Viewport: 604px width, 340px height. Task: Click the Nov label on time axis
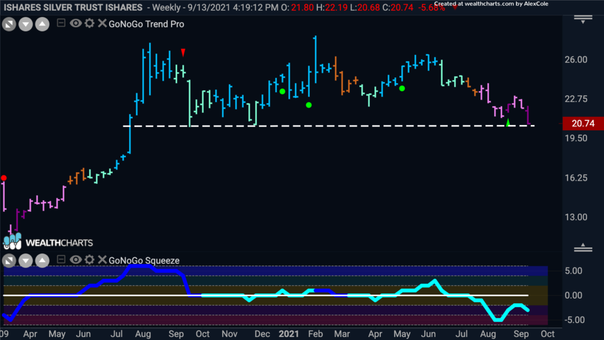(x=229, y=334)
